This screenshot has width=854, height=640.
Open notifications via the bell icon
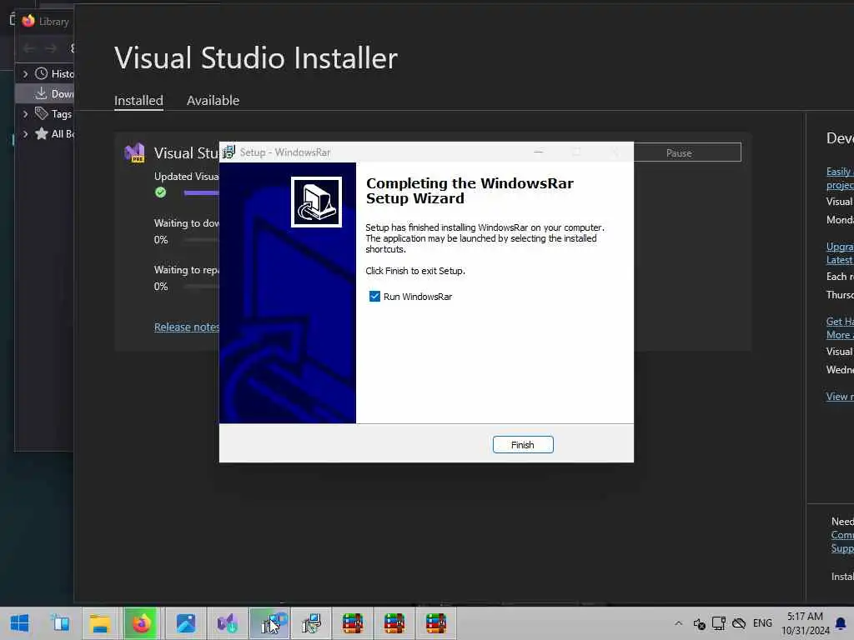pyautogui.click(x=841, y=623)
